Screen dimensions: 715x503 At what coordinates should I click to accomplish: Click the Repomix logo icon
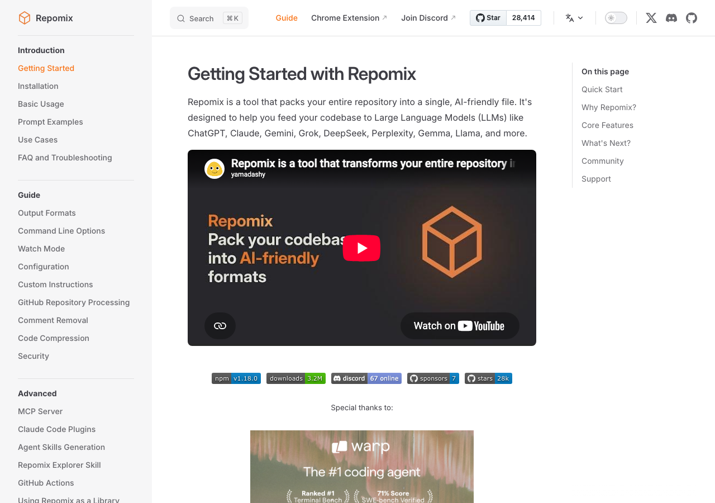(25, 18)
